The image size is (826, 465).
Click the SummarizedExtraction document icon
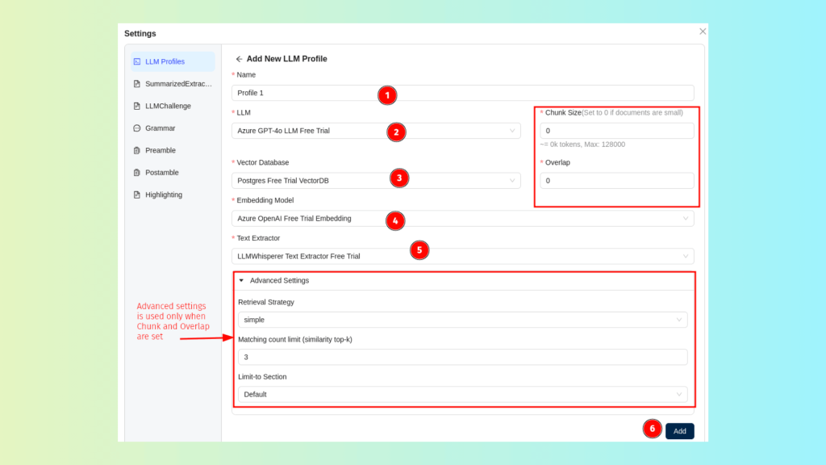point(137,84)
